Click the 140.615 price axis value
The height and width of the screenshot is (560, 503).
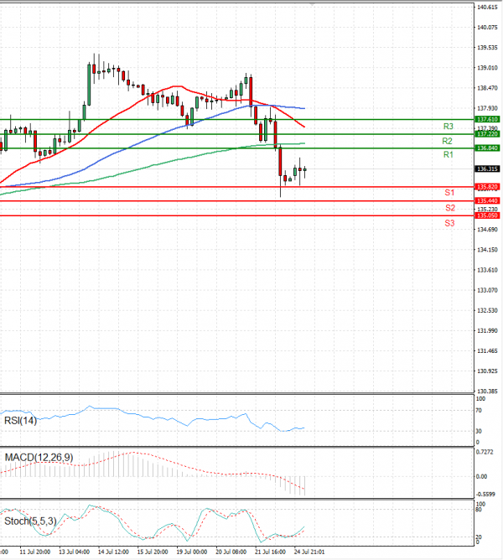487,8
